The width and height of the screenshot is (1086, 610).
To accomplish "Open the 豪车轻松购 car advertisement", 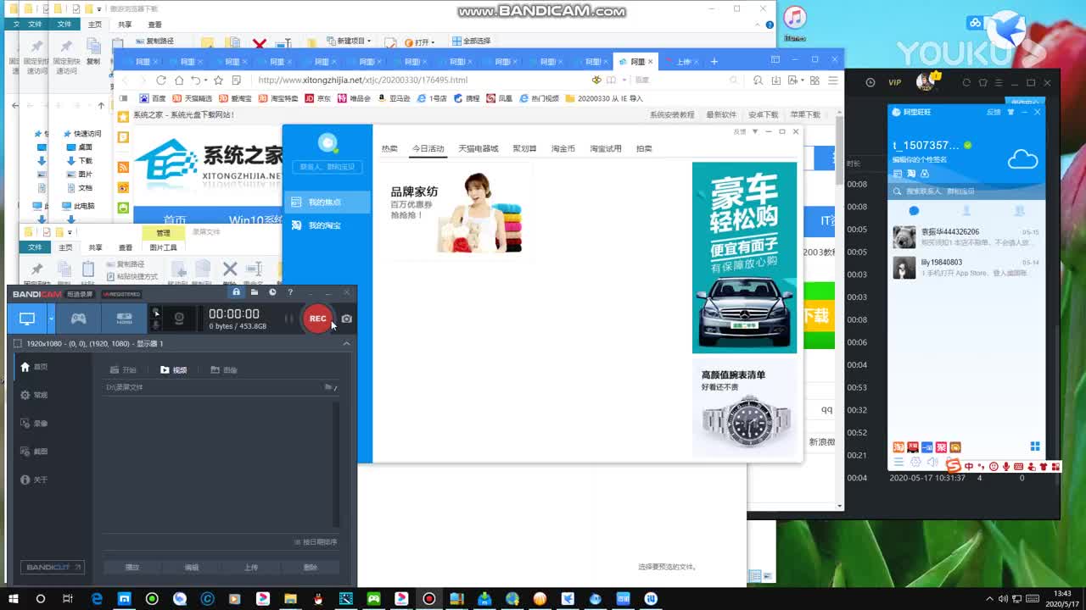I will (x=744, y=258).
